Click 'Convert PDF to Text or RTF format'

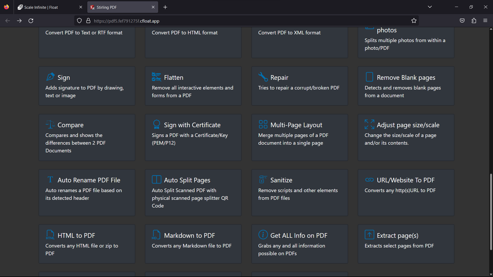pos(84,33)
